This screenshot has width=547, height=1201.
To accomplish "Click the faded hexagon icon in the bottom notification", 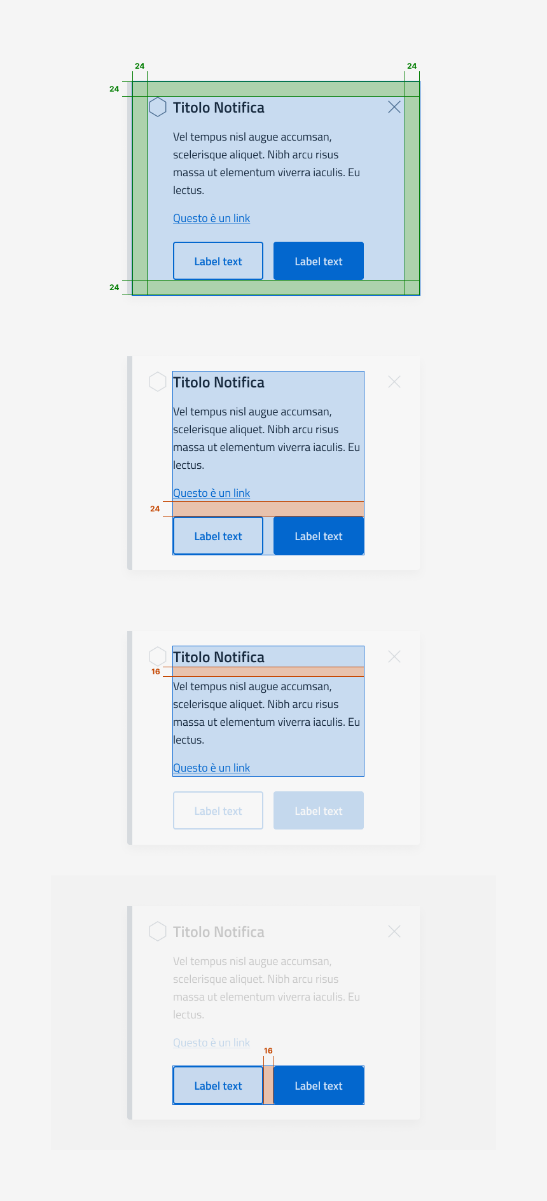I will tap(156, 931).
